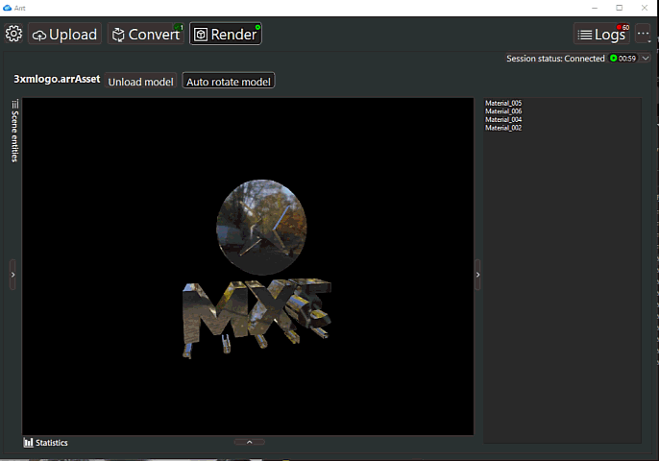Open the settings gear
This screenshot has width=659, height=461.
[13, 35]
